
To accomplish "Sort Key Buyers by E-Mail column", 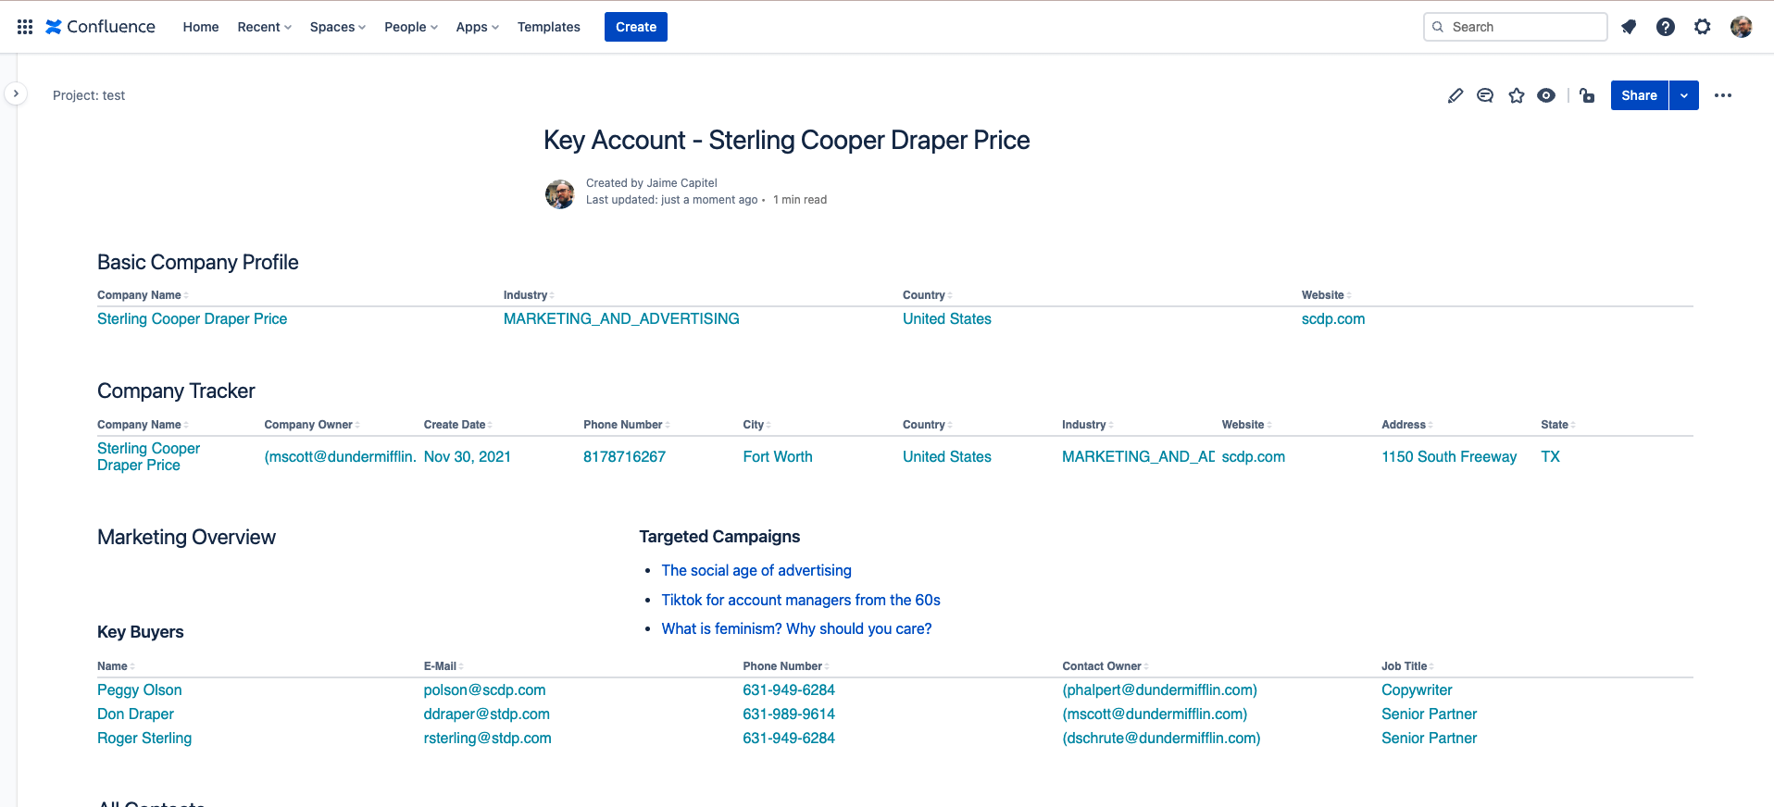I will coord(443,666).
